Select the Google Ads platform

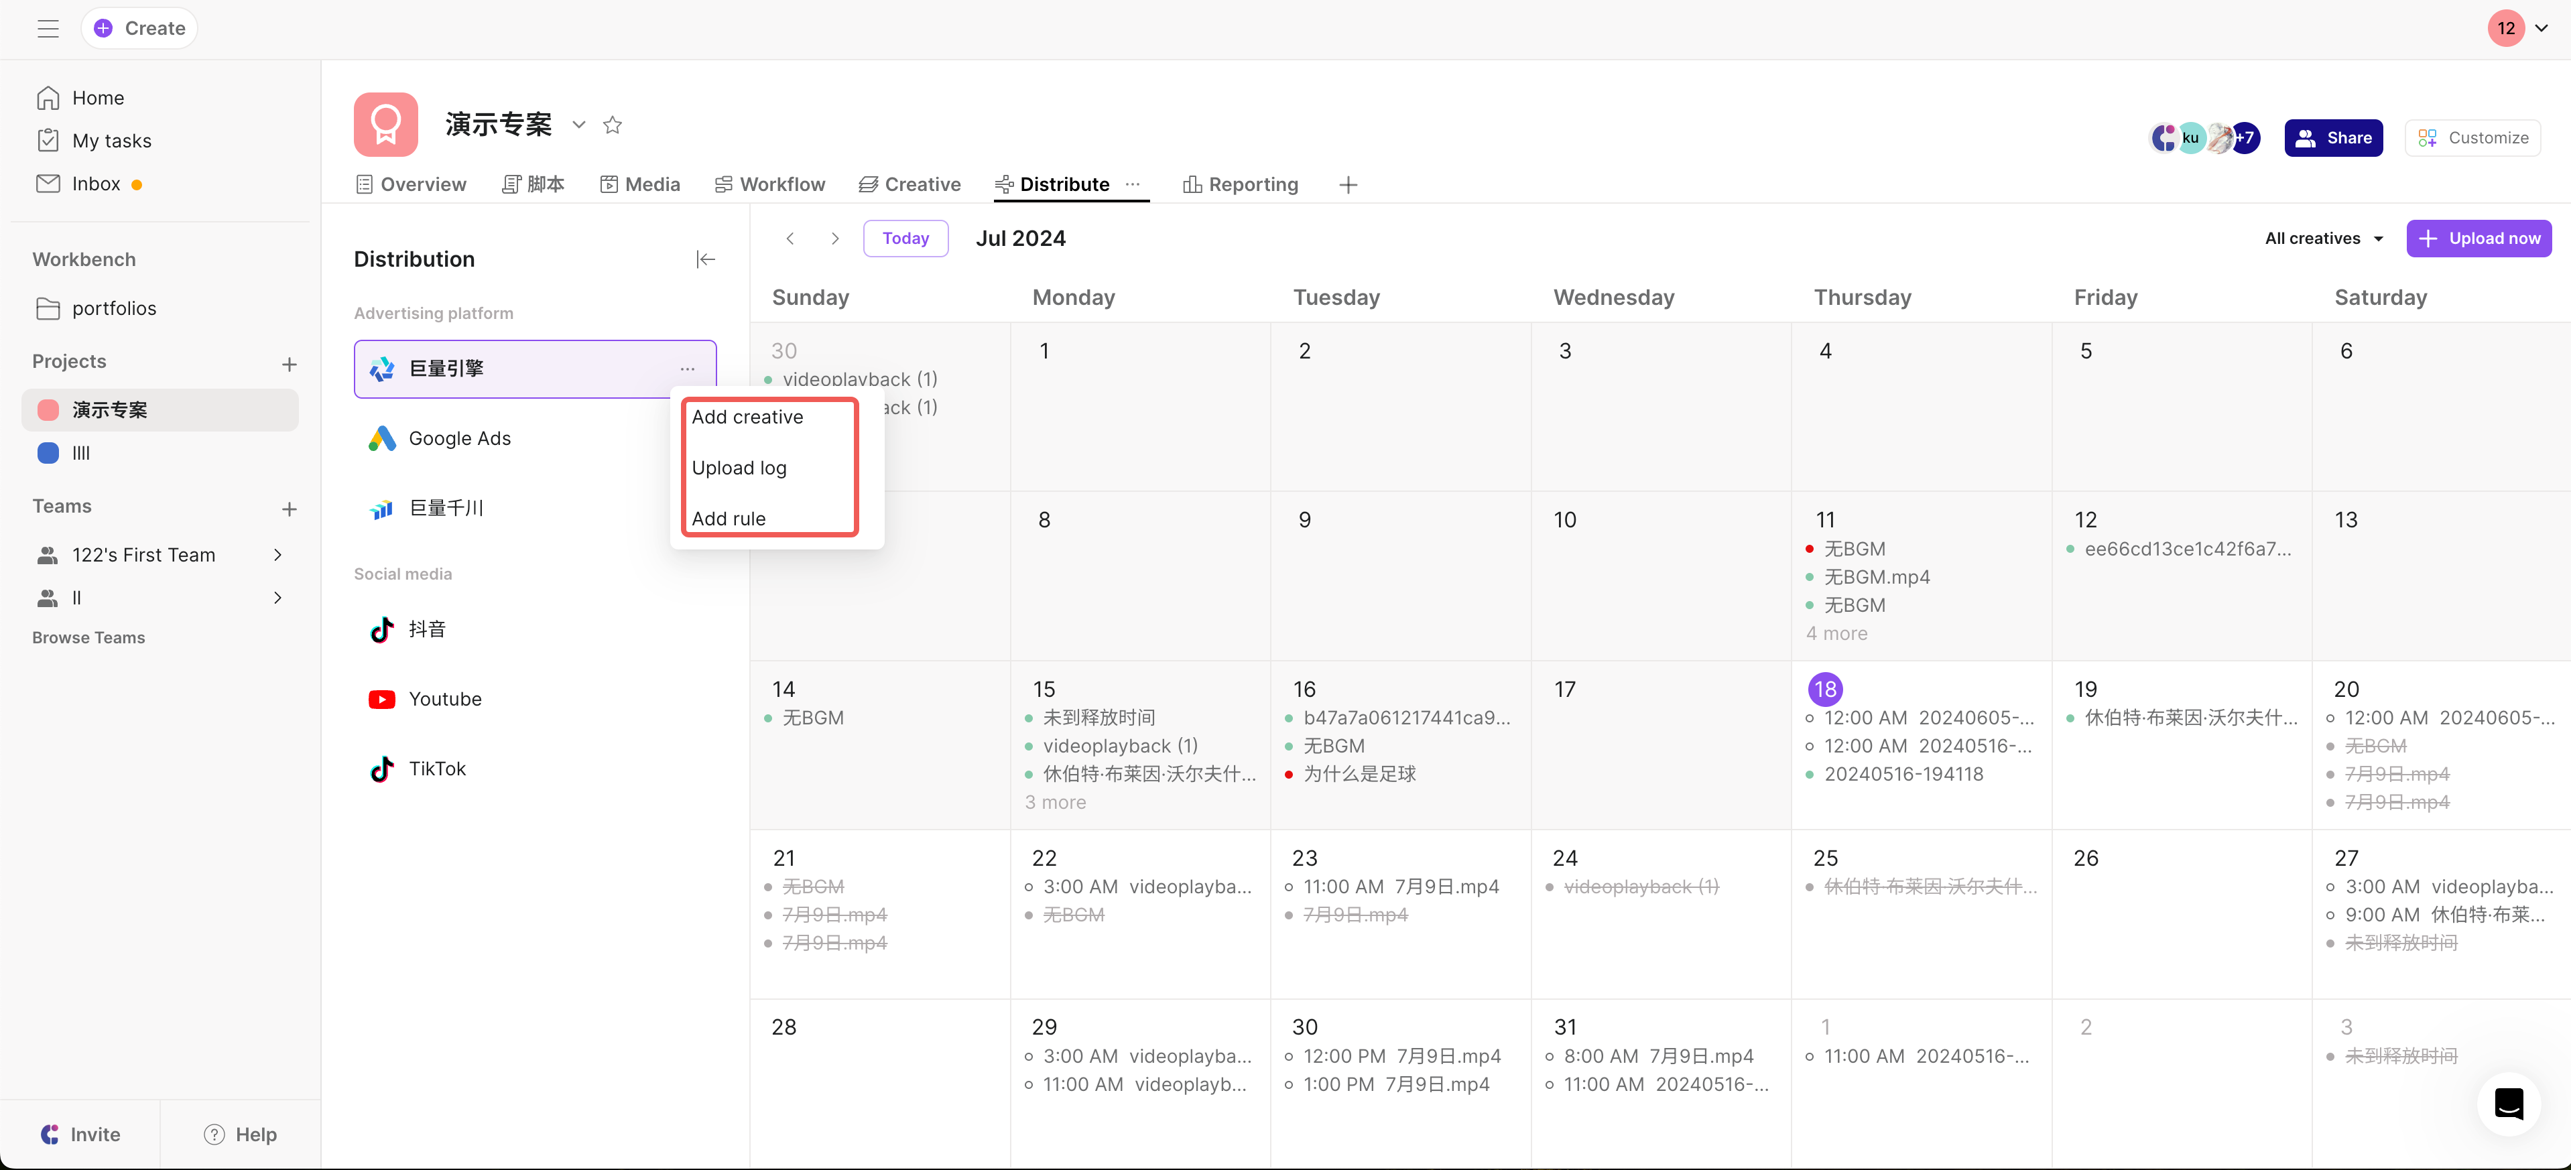tap(459, 438)
